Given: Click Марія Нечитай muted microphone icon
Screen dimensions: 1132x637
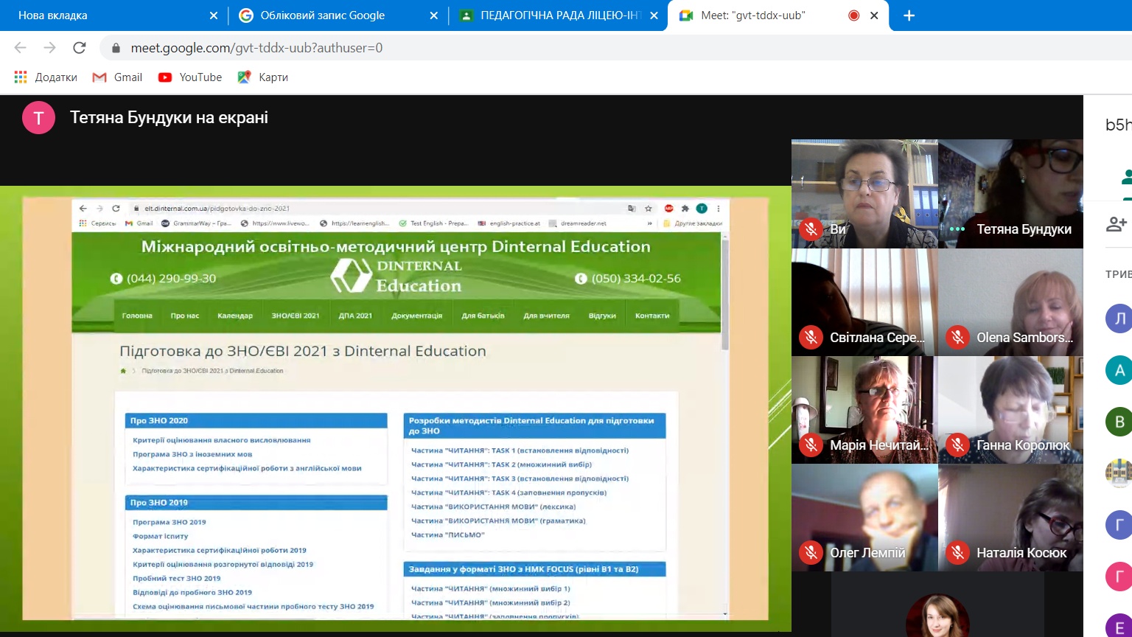Looking at the screenshot, I should [x=811, y=445].
